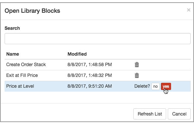Select the 1:48:58 PM modified timestamp

(90, 64)
